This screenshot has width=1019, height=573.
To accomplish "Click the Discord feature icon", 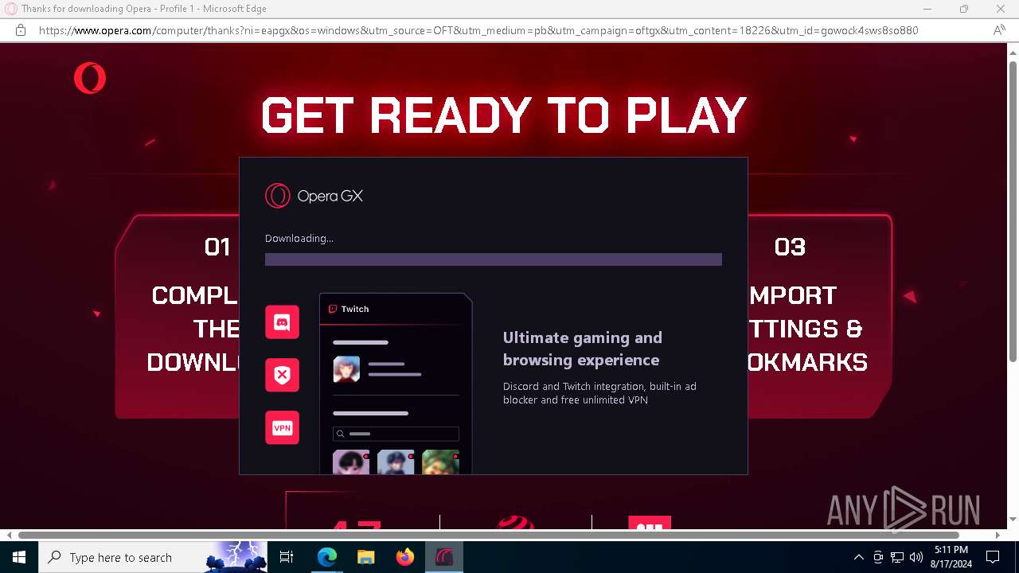I will click(282, 322).
